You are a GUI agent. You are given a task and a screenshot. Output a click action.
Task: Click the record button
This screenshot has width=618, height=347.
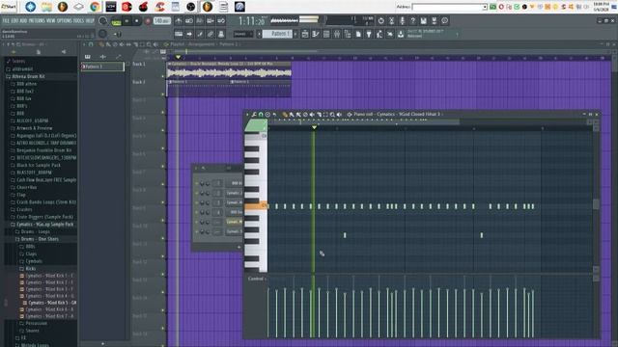point(148,21)
